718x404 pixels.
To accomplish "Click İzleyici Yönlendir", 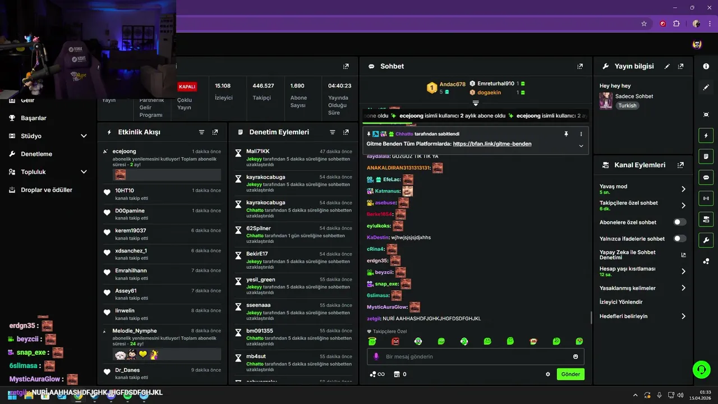I will [621, 302].
